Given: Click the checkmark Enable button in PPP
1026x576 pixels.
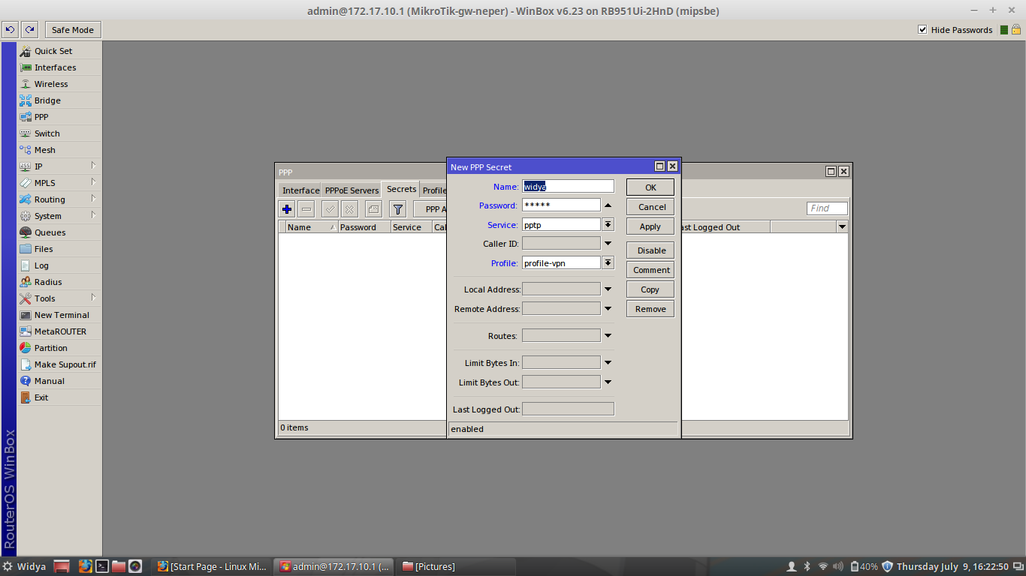Looking at the screenshot, I should pos(330,209).
